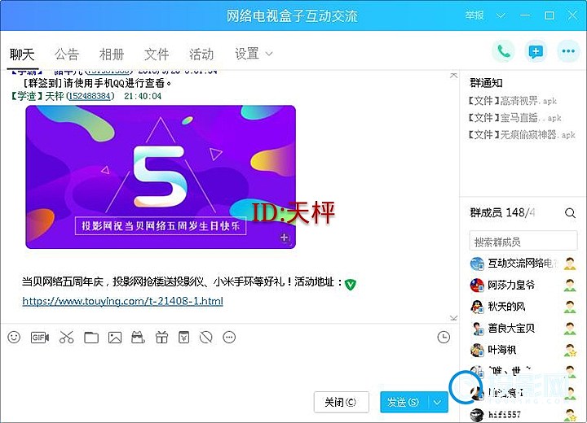Open the purple anniversary banner image

pos(161,177)
